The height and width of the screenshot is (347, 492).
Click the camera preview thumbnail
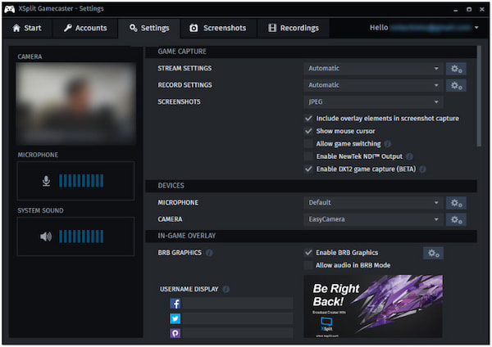pyautogui.click(x=75, y=103)
